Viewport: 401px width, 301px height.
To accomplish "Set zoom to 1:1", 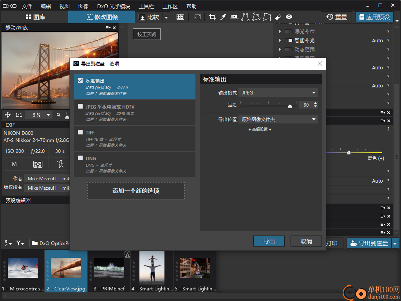I will (x=19, y=115).
